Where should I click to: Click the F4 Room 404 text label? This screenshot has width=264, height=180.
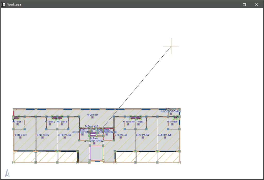pyautogui.click(x=121, y=135)
